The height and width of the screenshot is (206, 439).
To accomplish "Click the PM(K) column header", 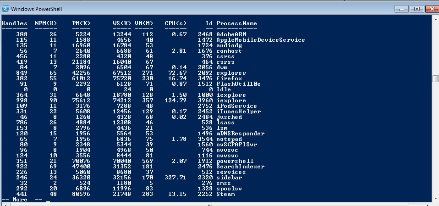I will click(x=81, y=23).
